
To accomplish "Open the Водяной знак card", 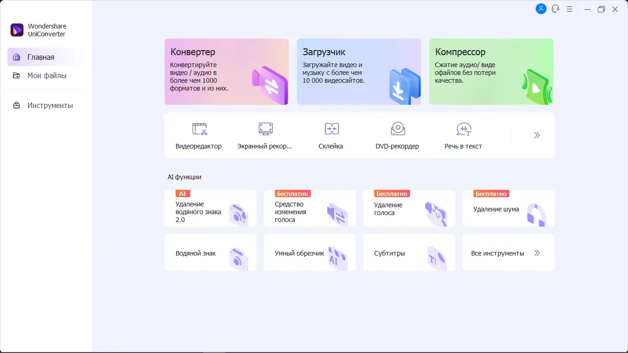I will [x=211, y=252].
